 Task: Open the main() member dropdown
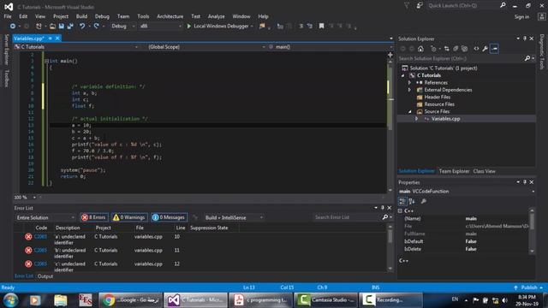[330, 47]
